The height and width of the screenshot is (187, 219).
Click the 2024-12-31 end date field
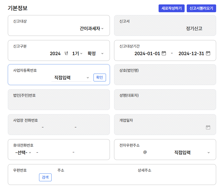click(191, 53)
